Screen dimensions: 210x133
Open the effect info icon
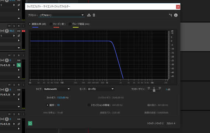pyautogui.click(x=176, y=15)
